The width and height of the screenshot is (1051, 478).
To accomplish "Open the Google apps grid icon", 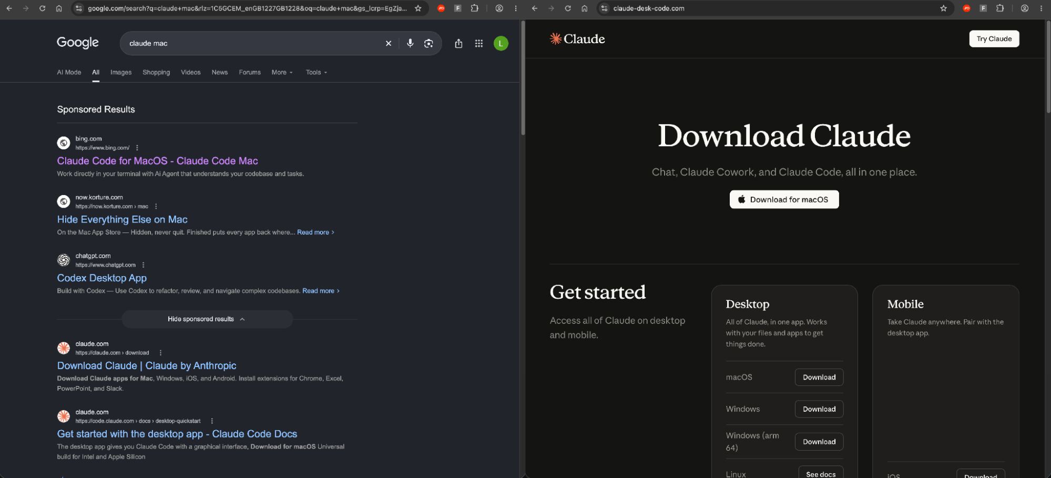I will click(x=479, y=43).
